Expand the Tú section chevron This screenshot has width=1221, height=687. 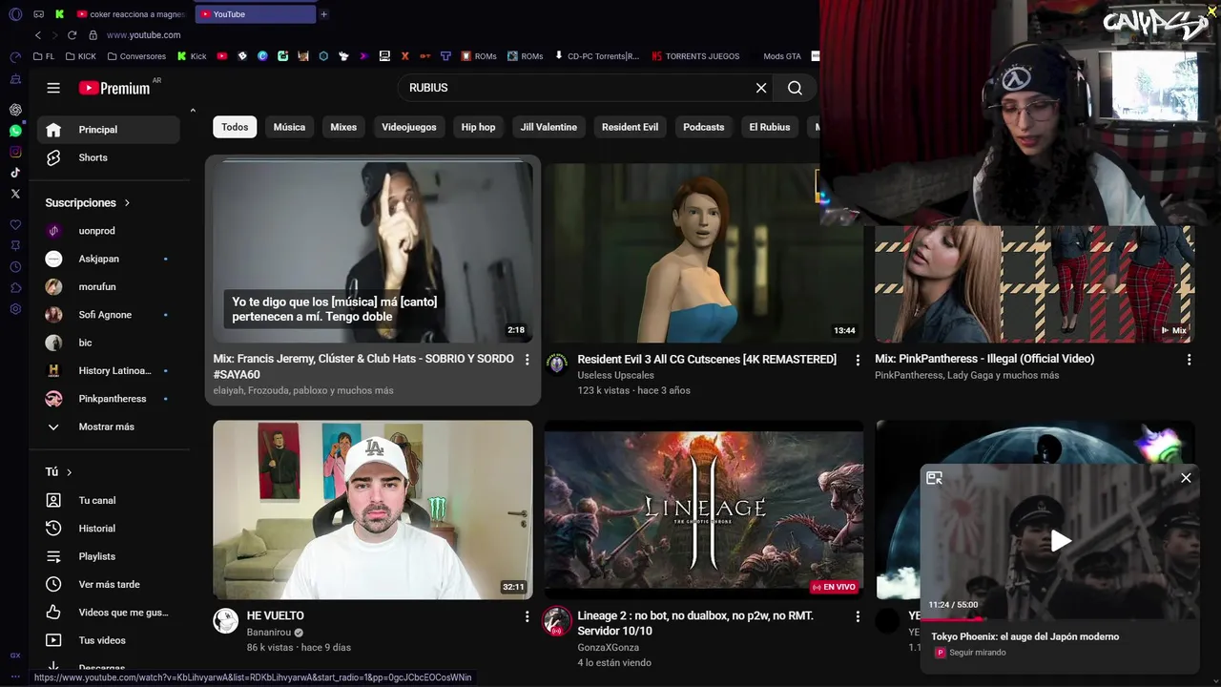pos(69,472)
